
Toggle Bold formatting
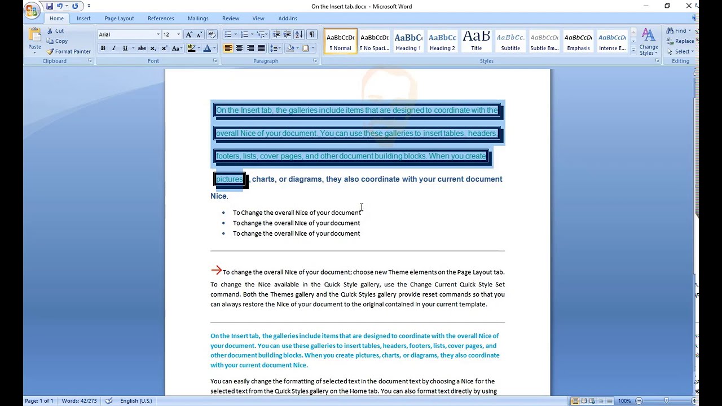(x=103, y=48)
